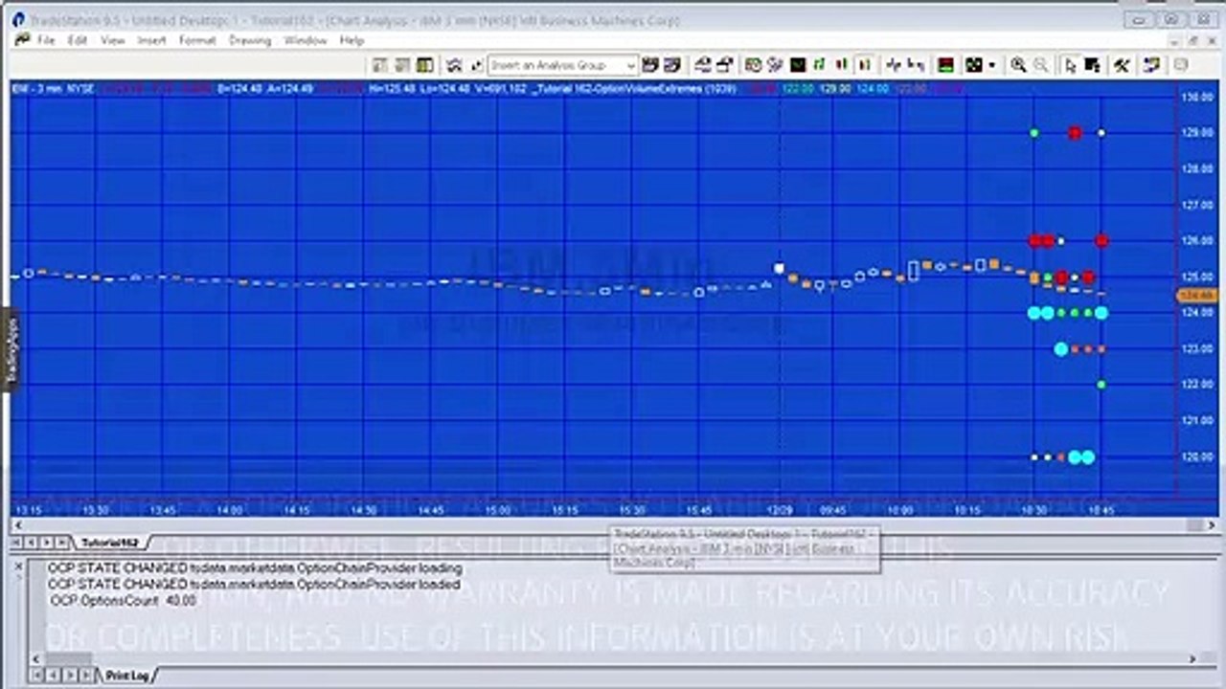Viewport: 1226px width, 689px height.
Task: Click the OCP OptionsCount 40.00 log line
Action: point(123,601)
